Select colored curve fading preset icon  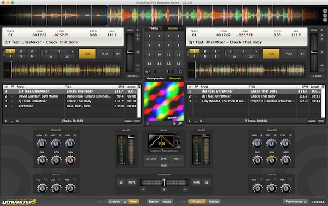point(178,139)
